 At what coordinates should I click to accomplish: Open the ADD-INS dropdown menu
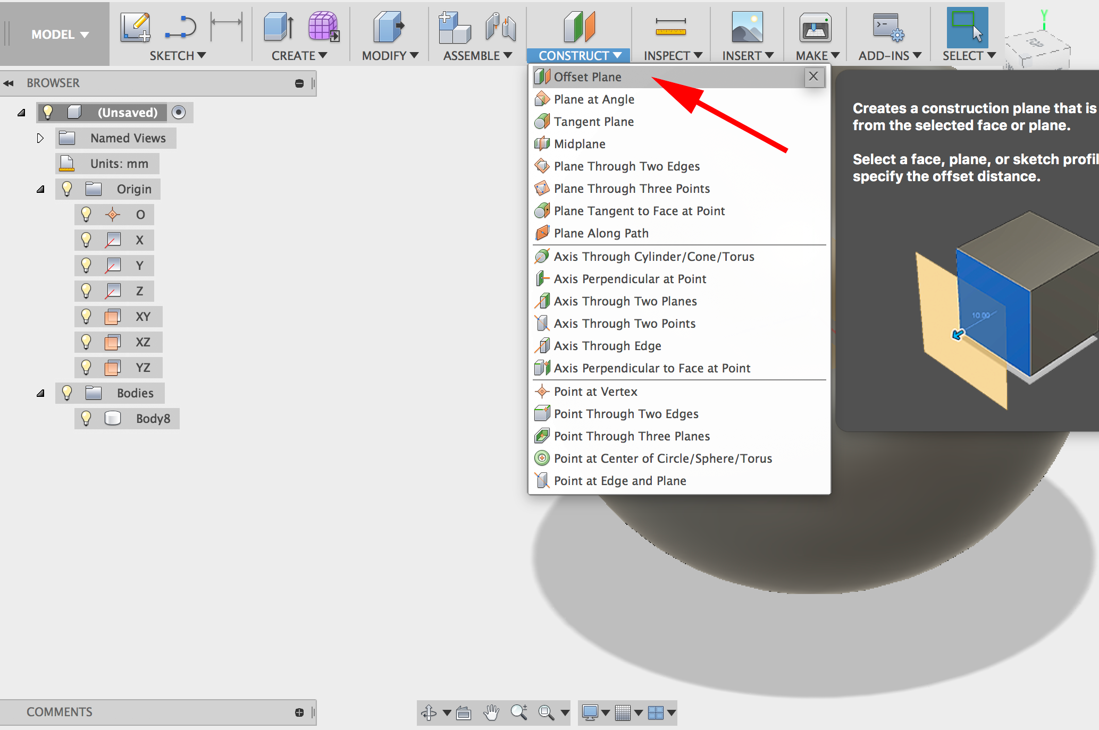(x=890, y=56)
